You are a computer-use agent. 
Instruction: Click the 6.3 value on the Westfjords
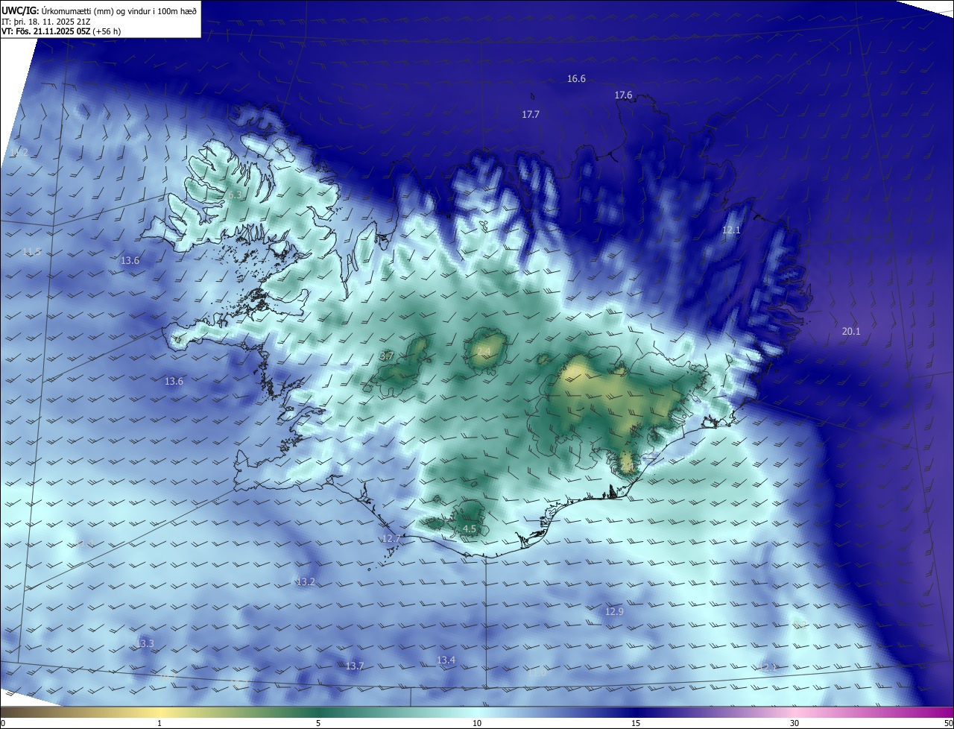(x=235, y=195)
